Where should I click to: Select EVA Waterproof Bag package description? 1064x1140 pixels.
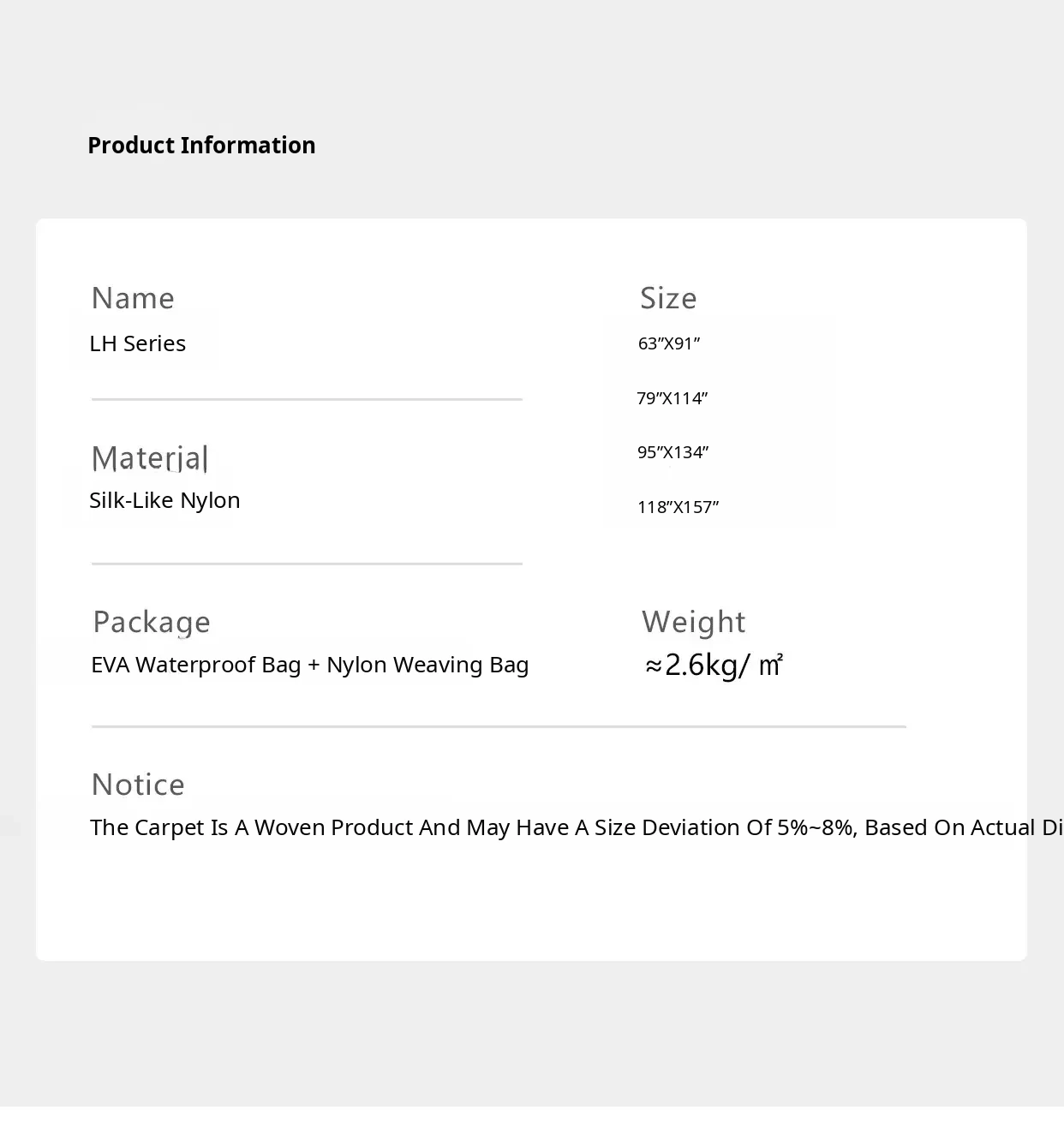[309, 665]
